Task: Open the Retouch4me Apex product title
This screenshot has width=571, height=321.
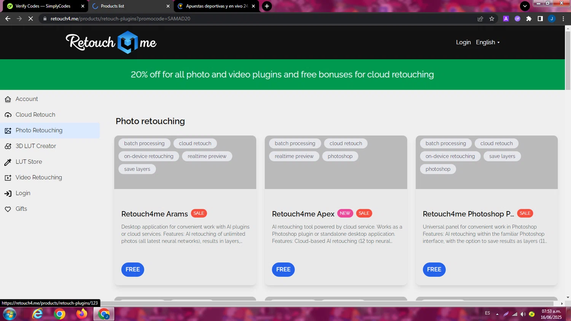Action: (x=303, y=214)
